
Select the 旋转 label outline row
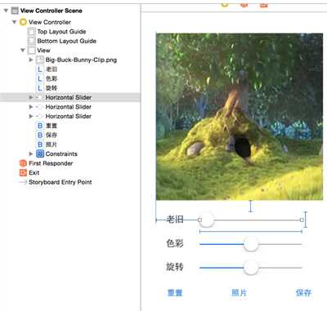52,88
